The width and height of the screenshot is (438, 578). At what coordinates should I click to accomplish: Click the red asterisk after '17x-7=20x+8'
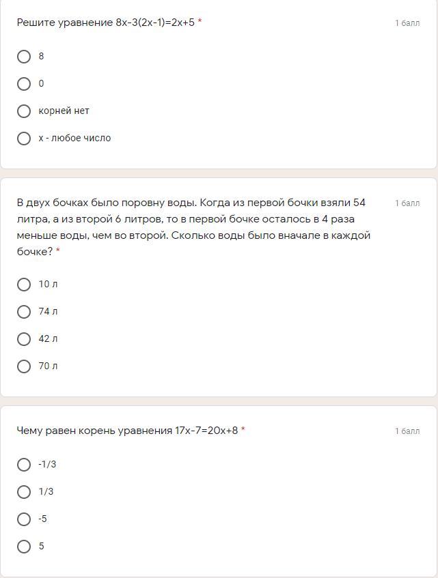point(243,431)
